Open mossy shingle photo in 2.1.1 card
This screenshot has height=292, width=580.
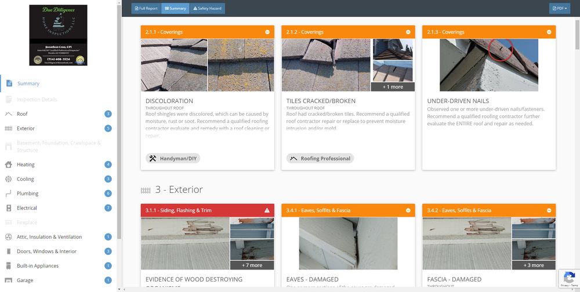point(241,65)
